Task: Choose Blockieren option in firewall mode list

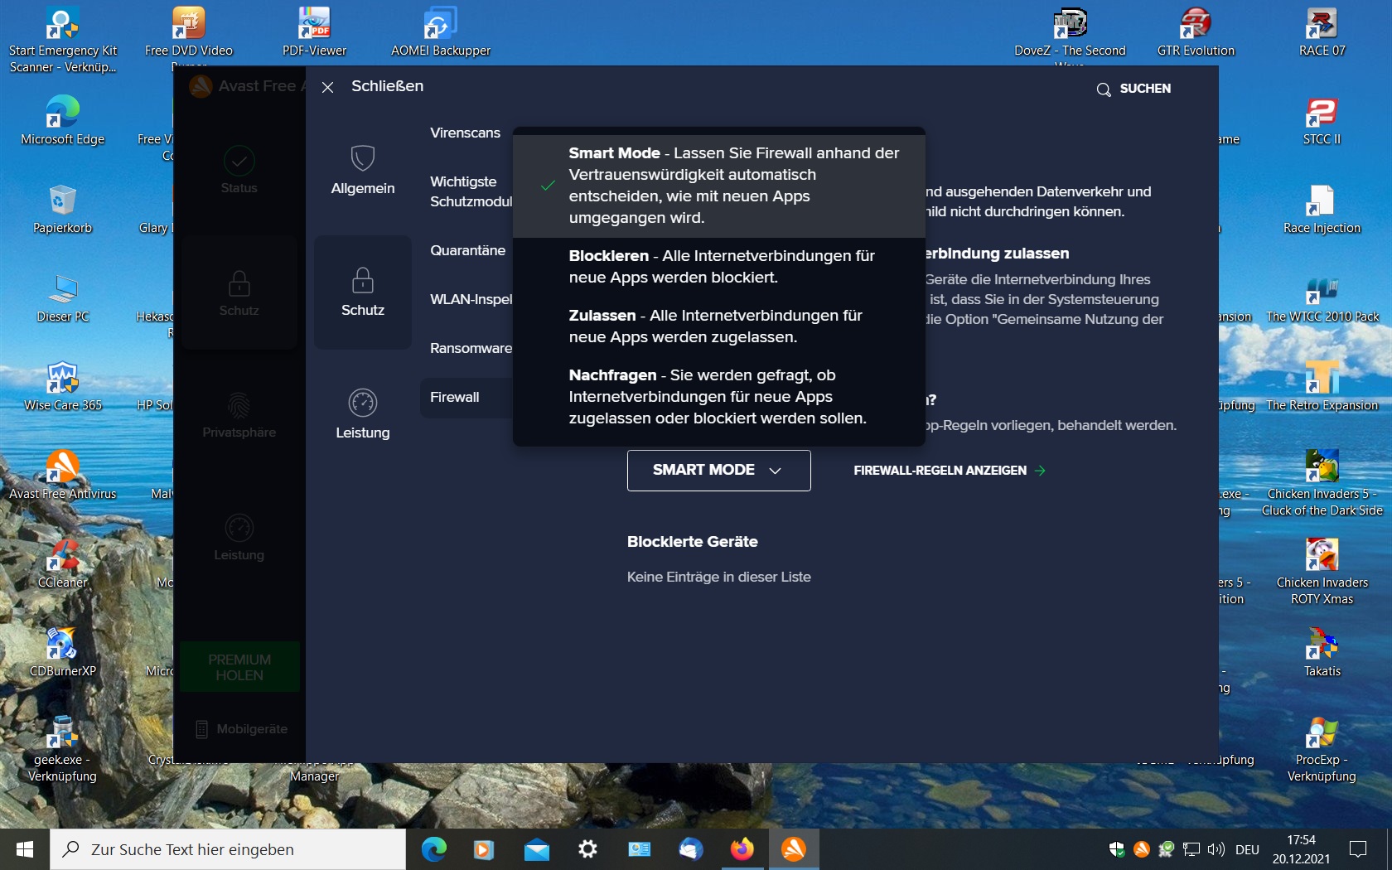Action: coord(718,267)
